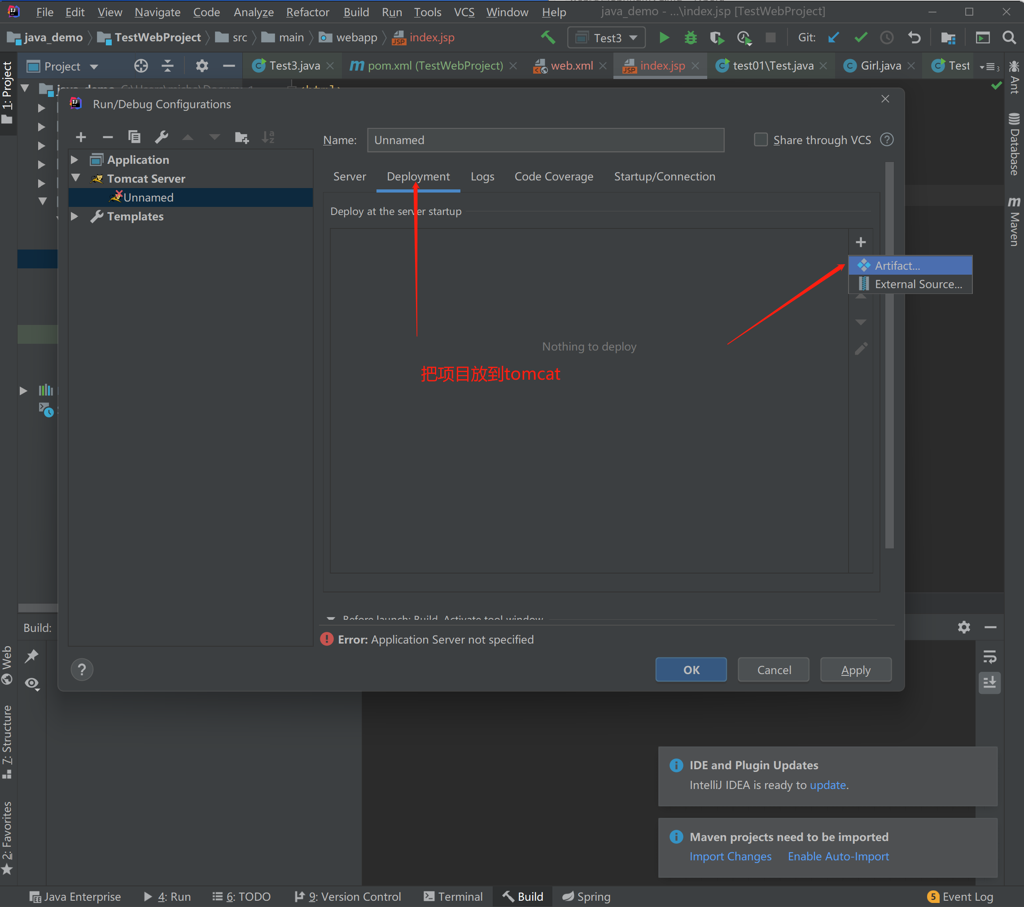Collapse all in the Project panel

point(167,66)
